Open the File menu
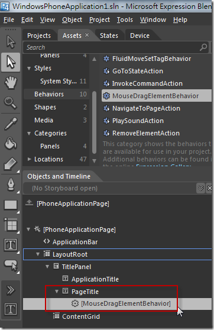Image resolution: width=214 pixels, height=330 pixels. click(9, 20)
